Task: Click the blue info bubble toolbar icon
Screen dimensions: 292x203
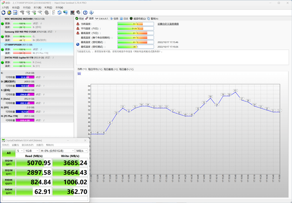Action: 91,12
